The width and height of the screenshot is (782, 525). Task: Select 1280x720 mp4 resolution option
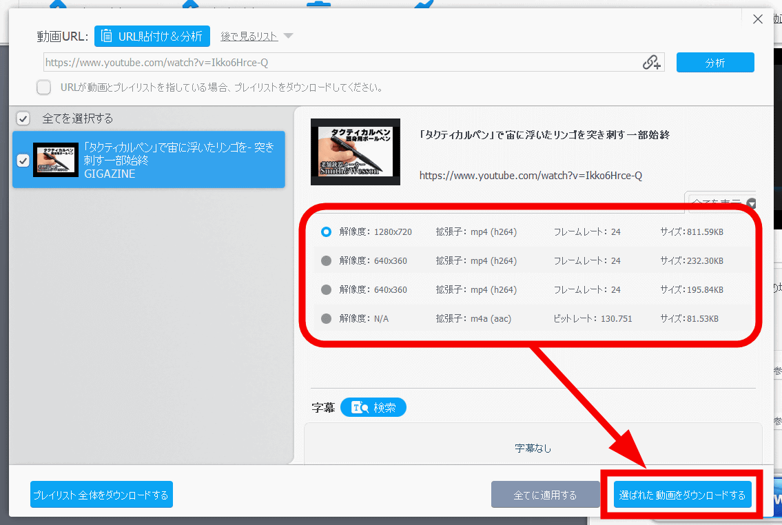(327, 232)
